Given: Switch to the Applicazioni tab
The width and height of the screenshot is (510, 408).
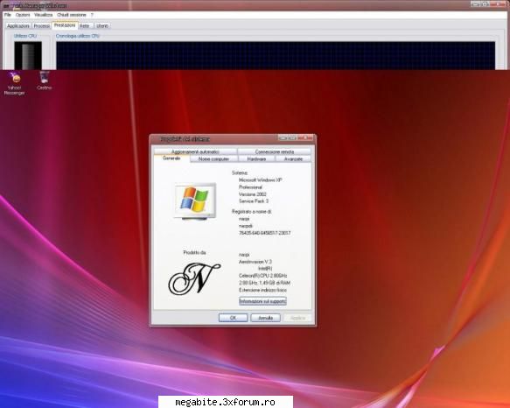Looking at the screenshot, I should (18, 25).
